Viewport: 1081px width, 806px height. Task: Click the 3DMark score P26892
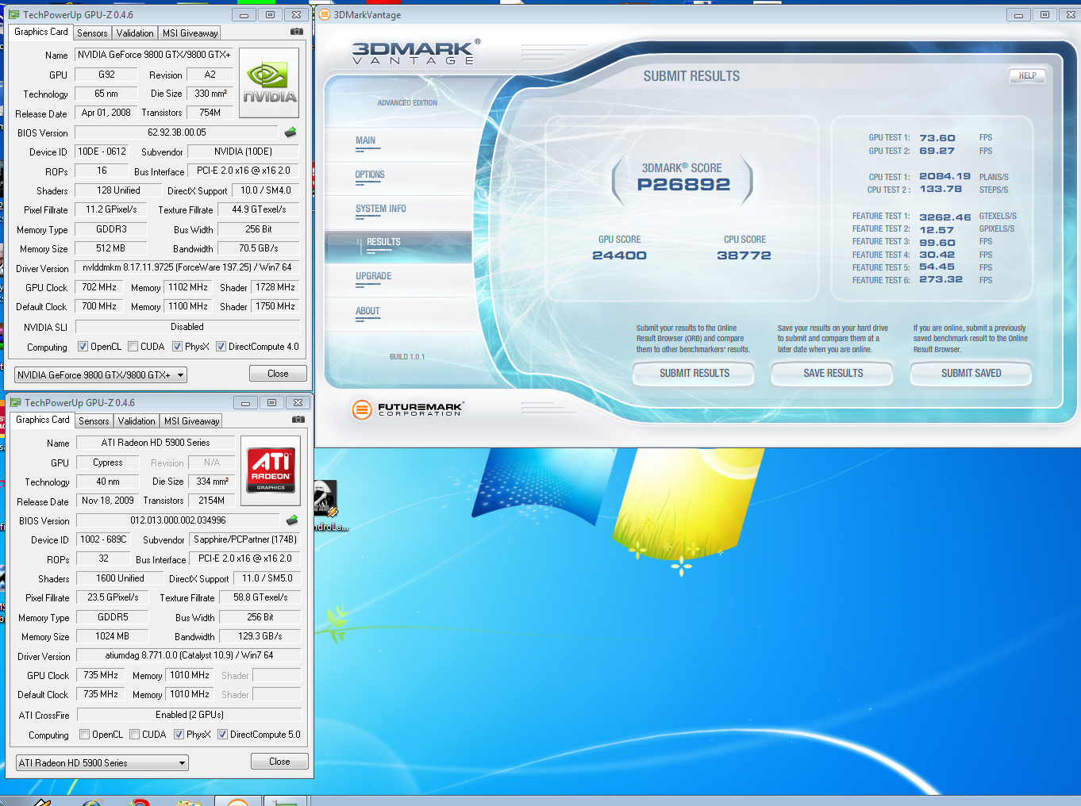(683, 185)
